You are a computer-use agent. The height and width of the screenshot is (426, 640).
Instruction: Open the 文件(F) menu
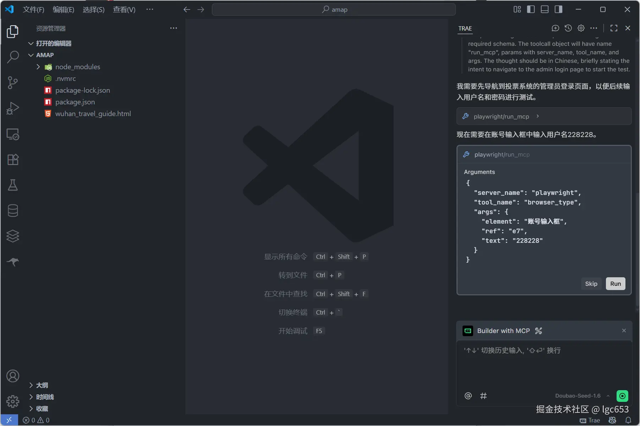33,10
